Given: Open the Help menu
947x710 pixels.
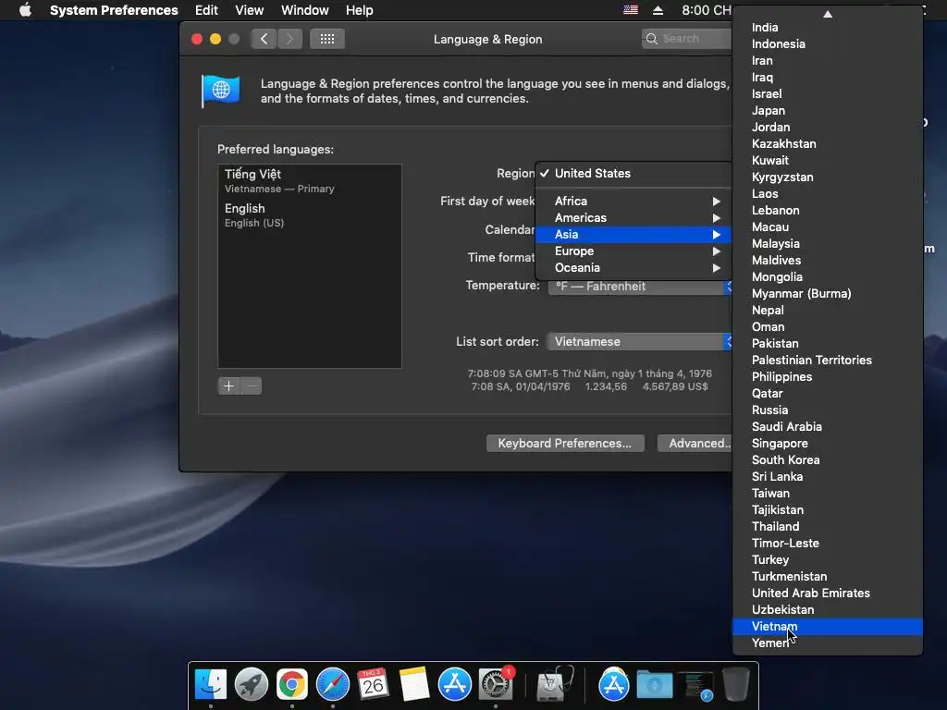Looking at the screenshot, I should pyautogui.click(x=360, y=10).
